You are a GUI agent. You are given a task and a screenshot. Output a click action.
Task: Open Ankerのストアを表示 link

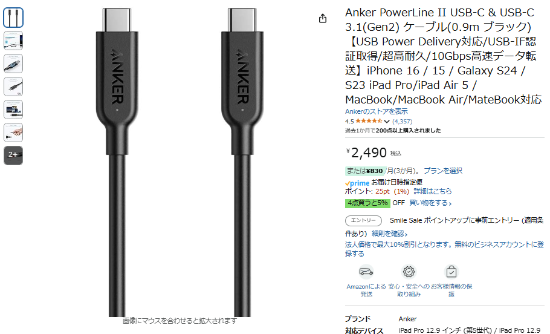point(377,111)
